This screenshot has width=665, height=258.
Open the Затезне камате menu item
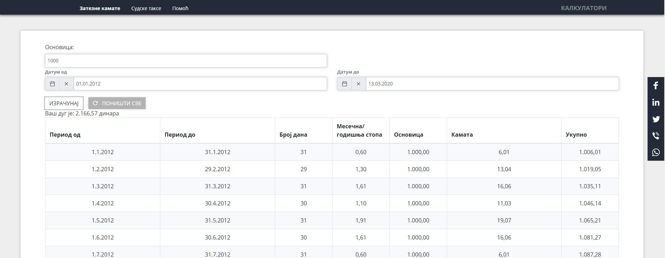(x=100, y=8)
